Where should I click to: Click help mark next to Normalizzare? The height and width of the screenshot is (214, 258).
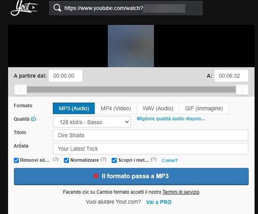coord(104,160)
